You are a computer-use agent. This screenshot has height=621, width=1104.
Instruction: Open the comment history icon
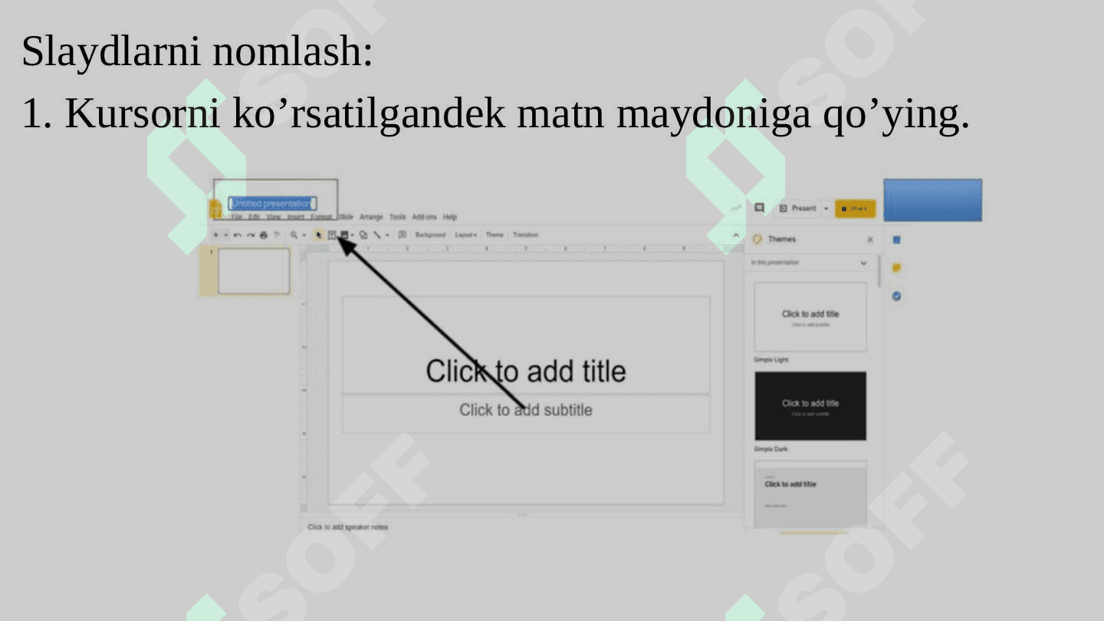click(759, 208)
